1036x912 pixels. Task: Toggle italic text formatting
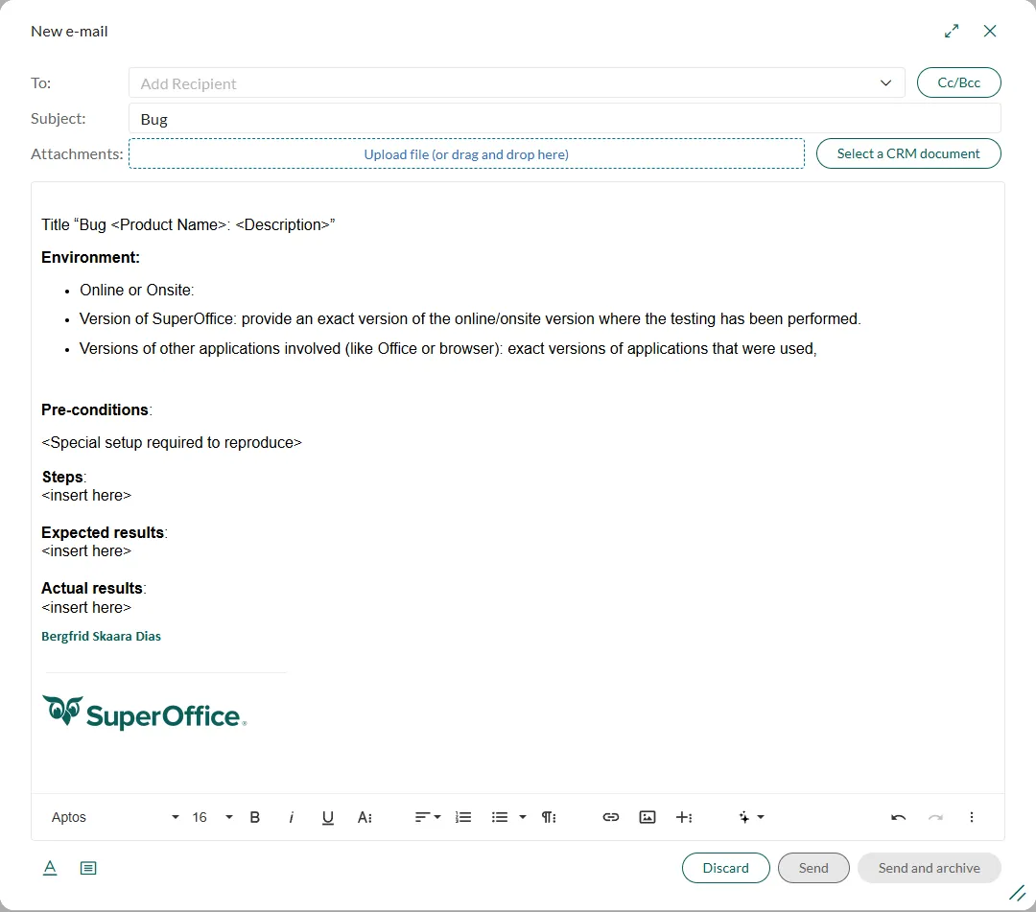[291, 817]
